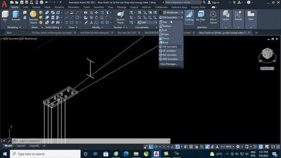The image size is (281, 158).
Task: Choose NW Isometric from the view list
Action: pos(170,59)
